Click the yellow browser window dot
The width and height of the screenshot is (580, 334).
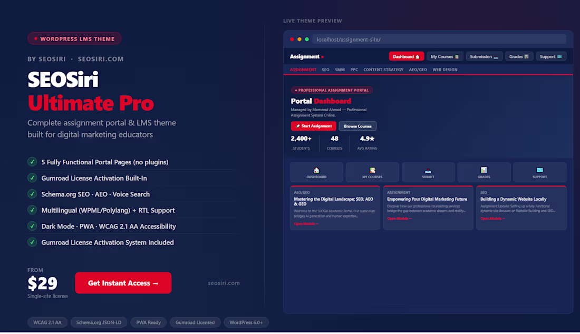coord(299,40)
